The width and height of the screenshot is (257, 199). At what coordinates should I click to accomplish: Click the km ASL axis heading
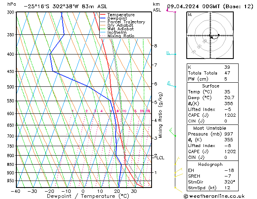click(157, 7)
